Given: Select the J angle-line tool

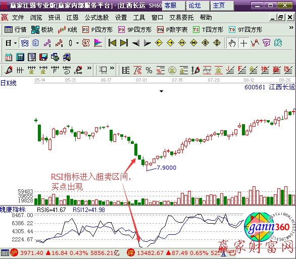Looking at the screenshot, I should click(x=230, y=70).
